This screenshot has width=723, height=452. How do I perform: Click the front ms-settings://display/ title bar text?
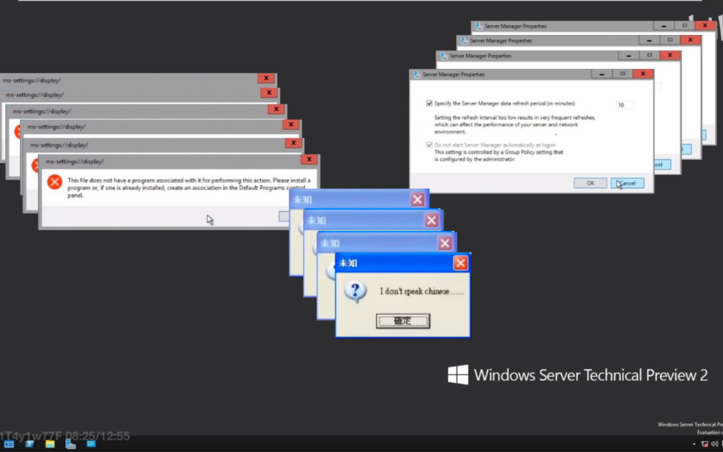(x=75, y=161)
